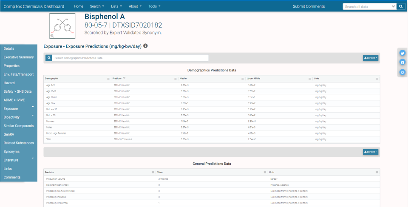Open the Export dropdown for General Predictions
Screen dimensions: 408x207
pos(371,152)
